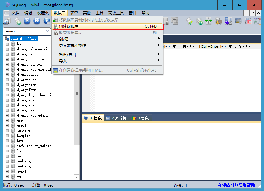This screenshot has height=191, width=264.
Task: Switch to the 2 表数据 tab
Action: 116,118
